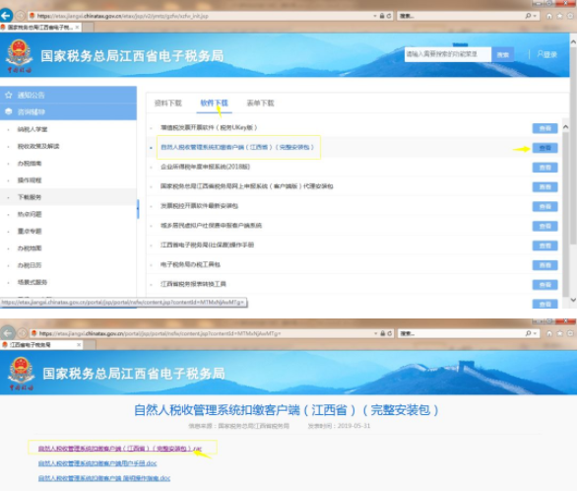Click the refresh icon in the top address bar
Screen dimensions: 578x491
pos(389,16)
